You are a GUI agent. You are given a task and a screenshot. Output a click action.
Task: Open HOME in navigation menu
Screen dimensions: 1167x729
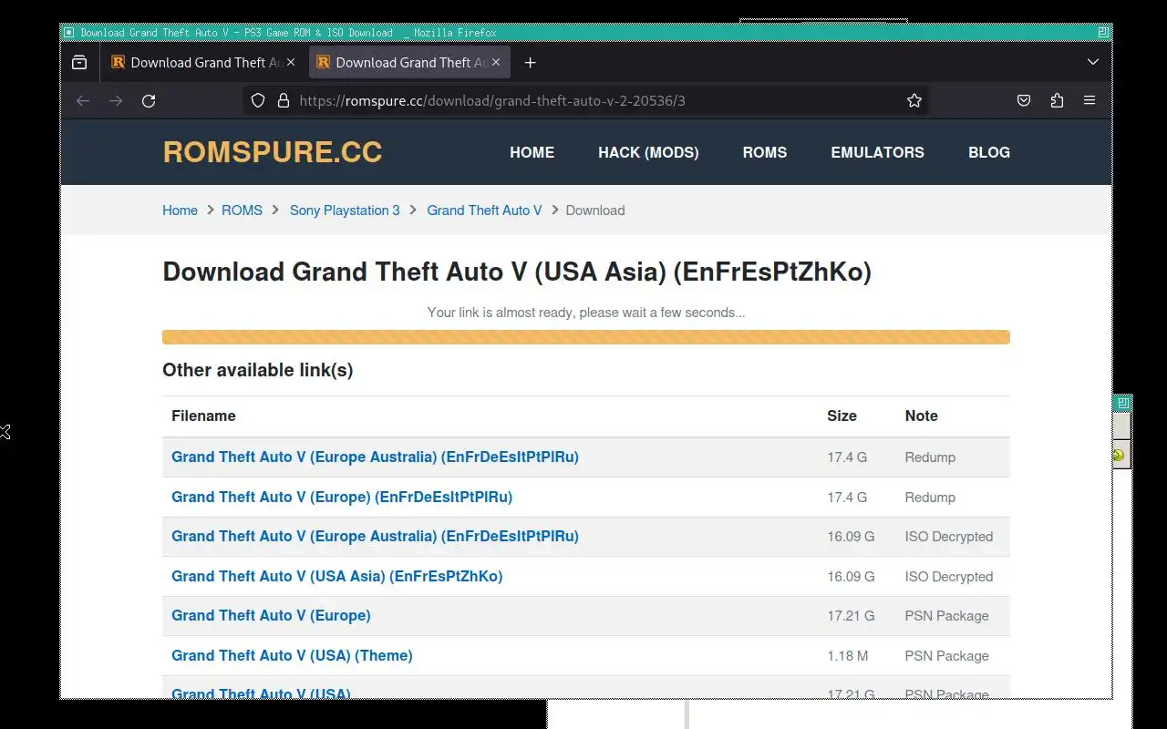(532, 152)
